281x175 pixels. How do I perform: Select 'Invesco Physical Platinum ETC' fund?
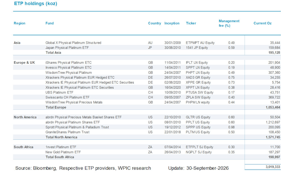point(69,68)
